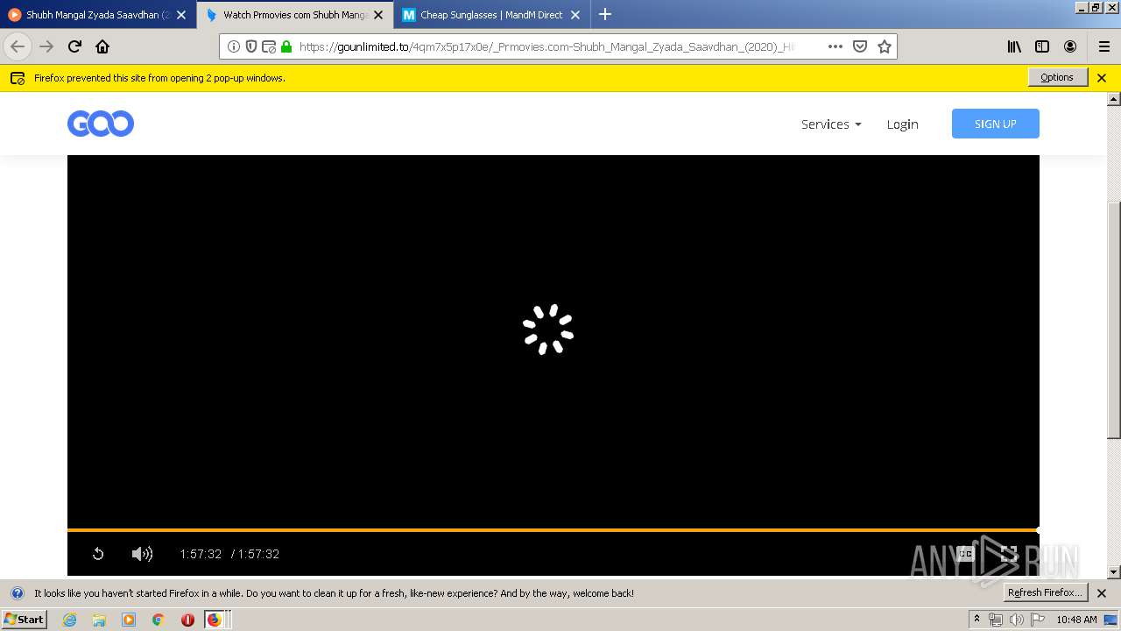The image size is (1121, 631).
Task: Open the Login link
Action: [902, 124]
